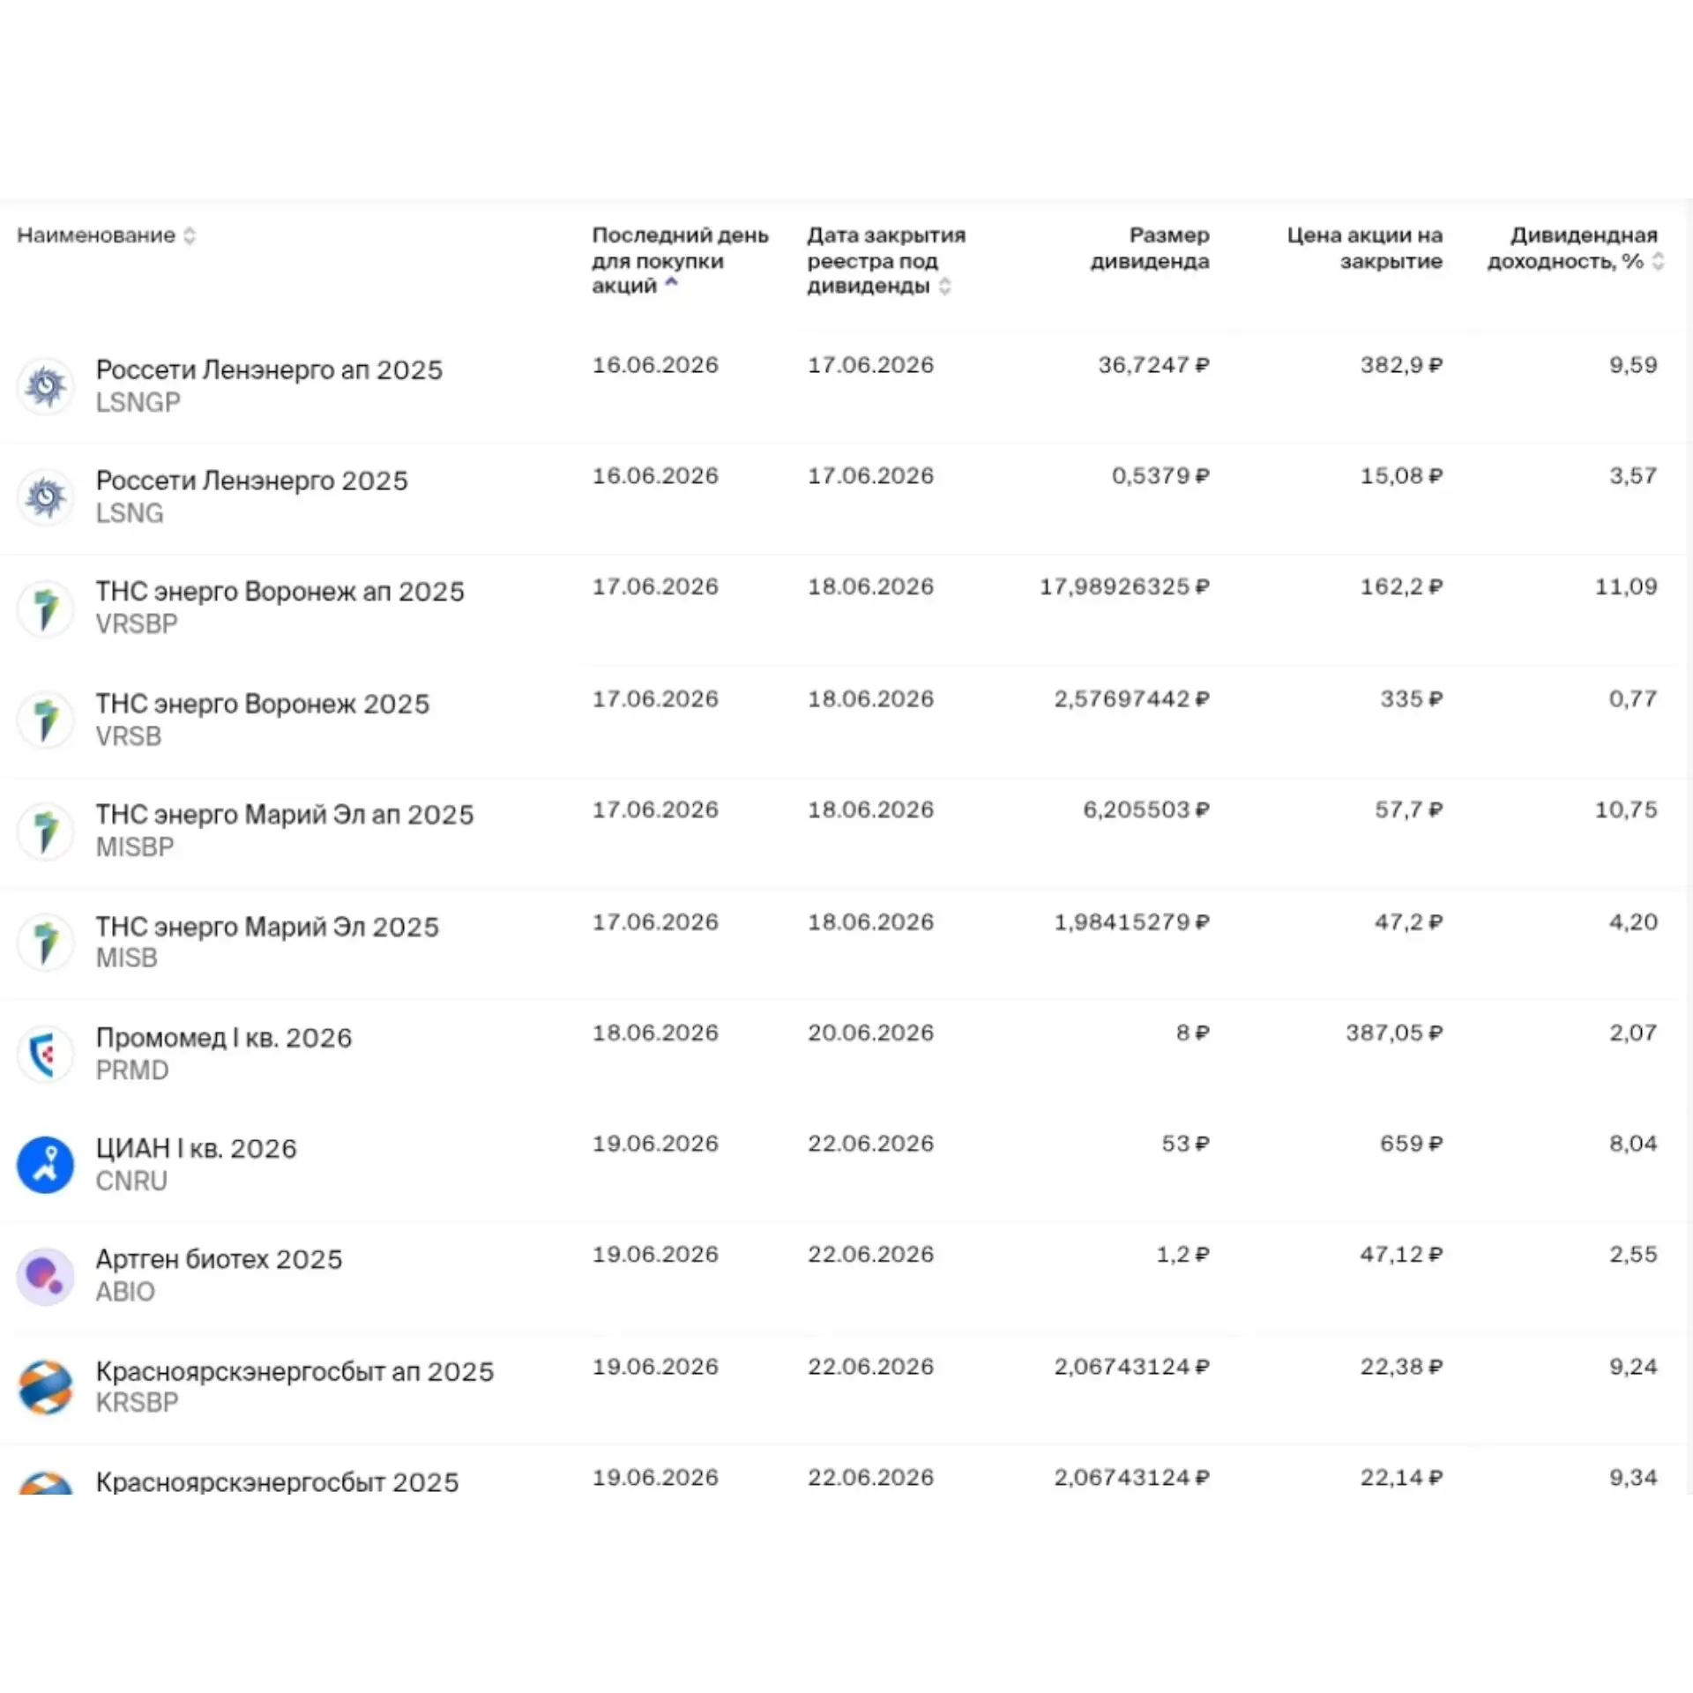This screenshot has height=1693, width=1693.
Task: Sort by the Наименование column sort arrows
Action: 190,235
